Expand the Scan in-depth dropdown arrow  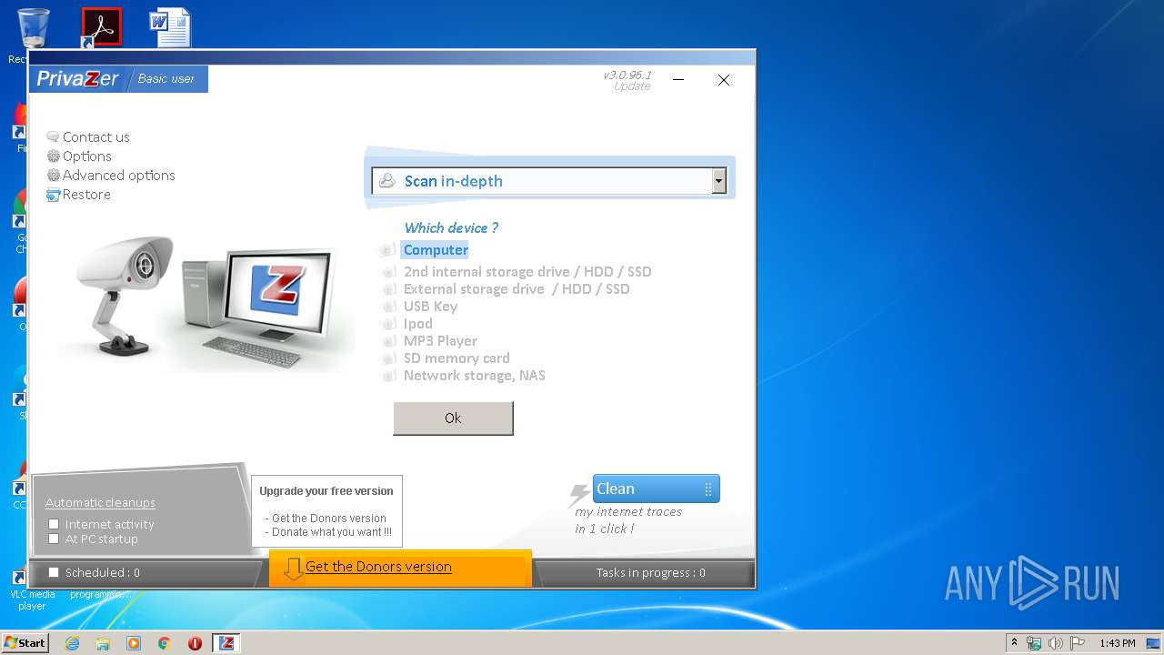coord(718,181)
